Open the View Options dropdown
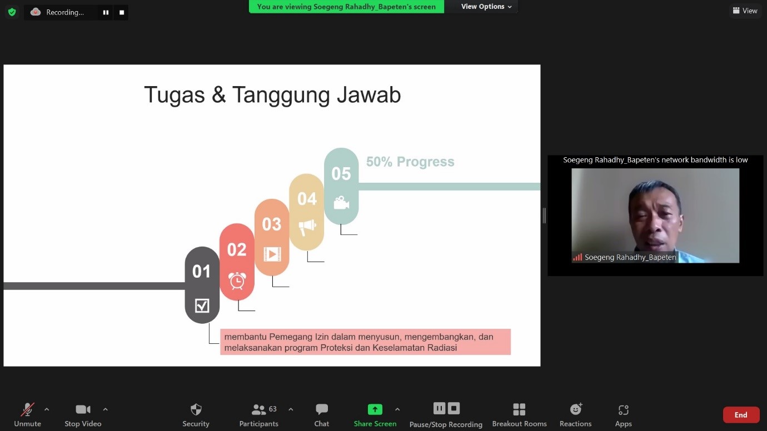This screenshot has width=767, height=431. tap(486, 7)
